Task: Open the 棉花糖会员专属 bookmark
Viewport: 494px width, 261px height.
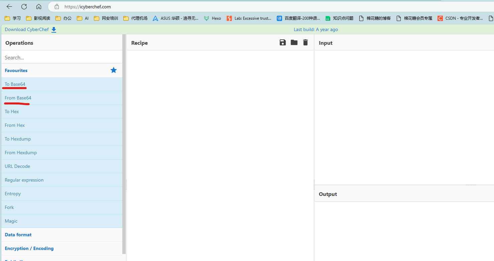Action: coord(414,18)
